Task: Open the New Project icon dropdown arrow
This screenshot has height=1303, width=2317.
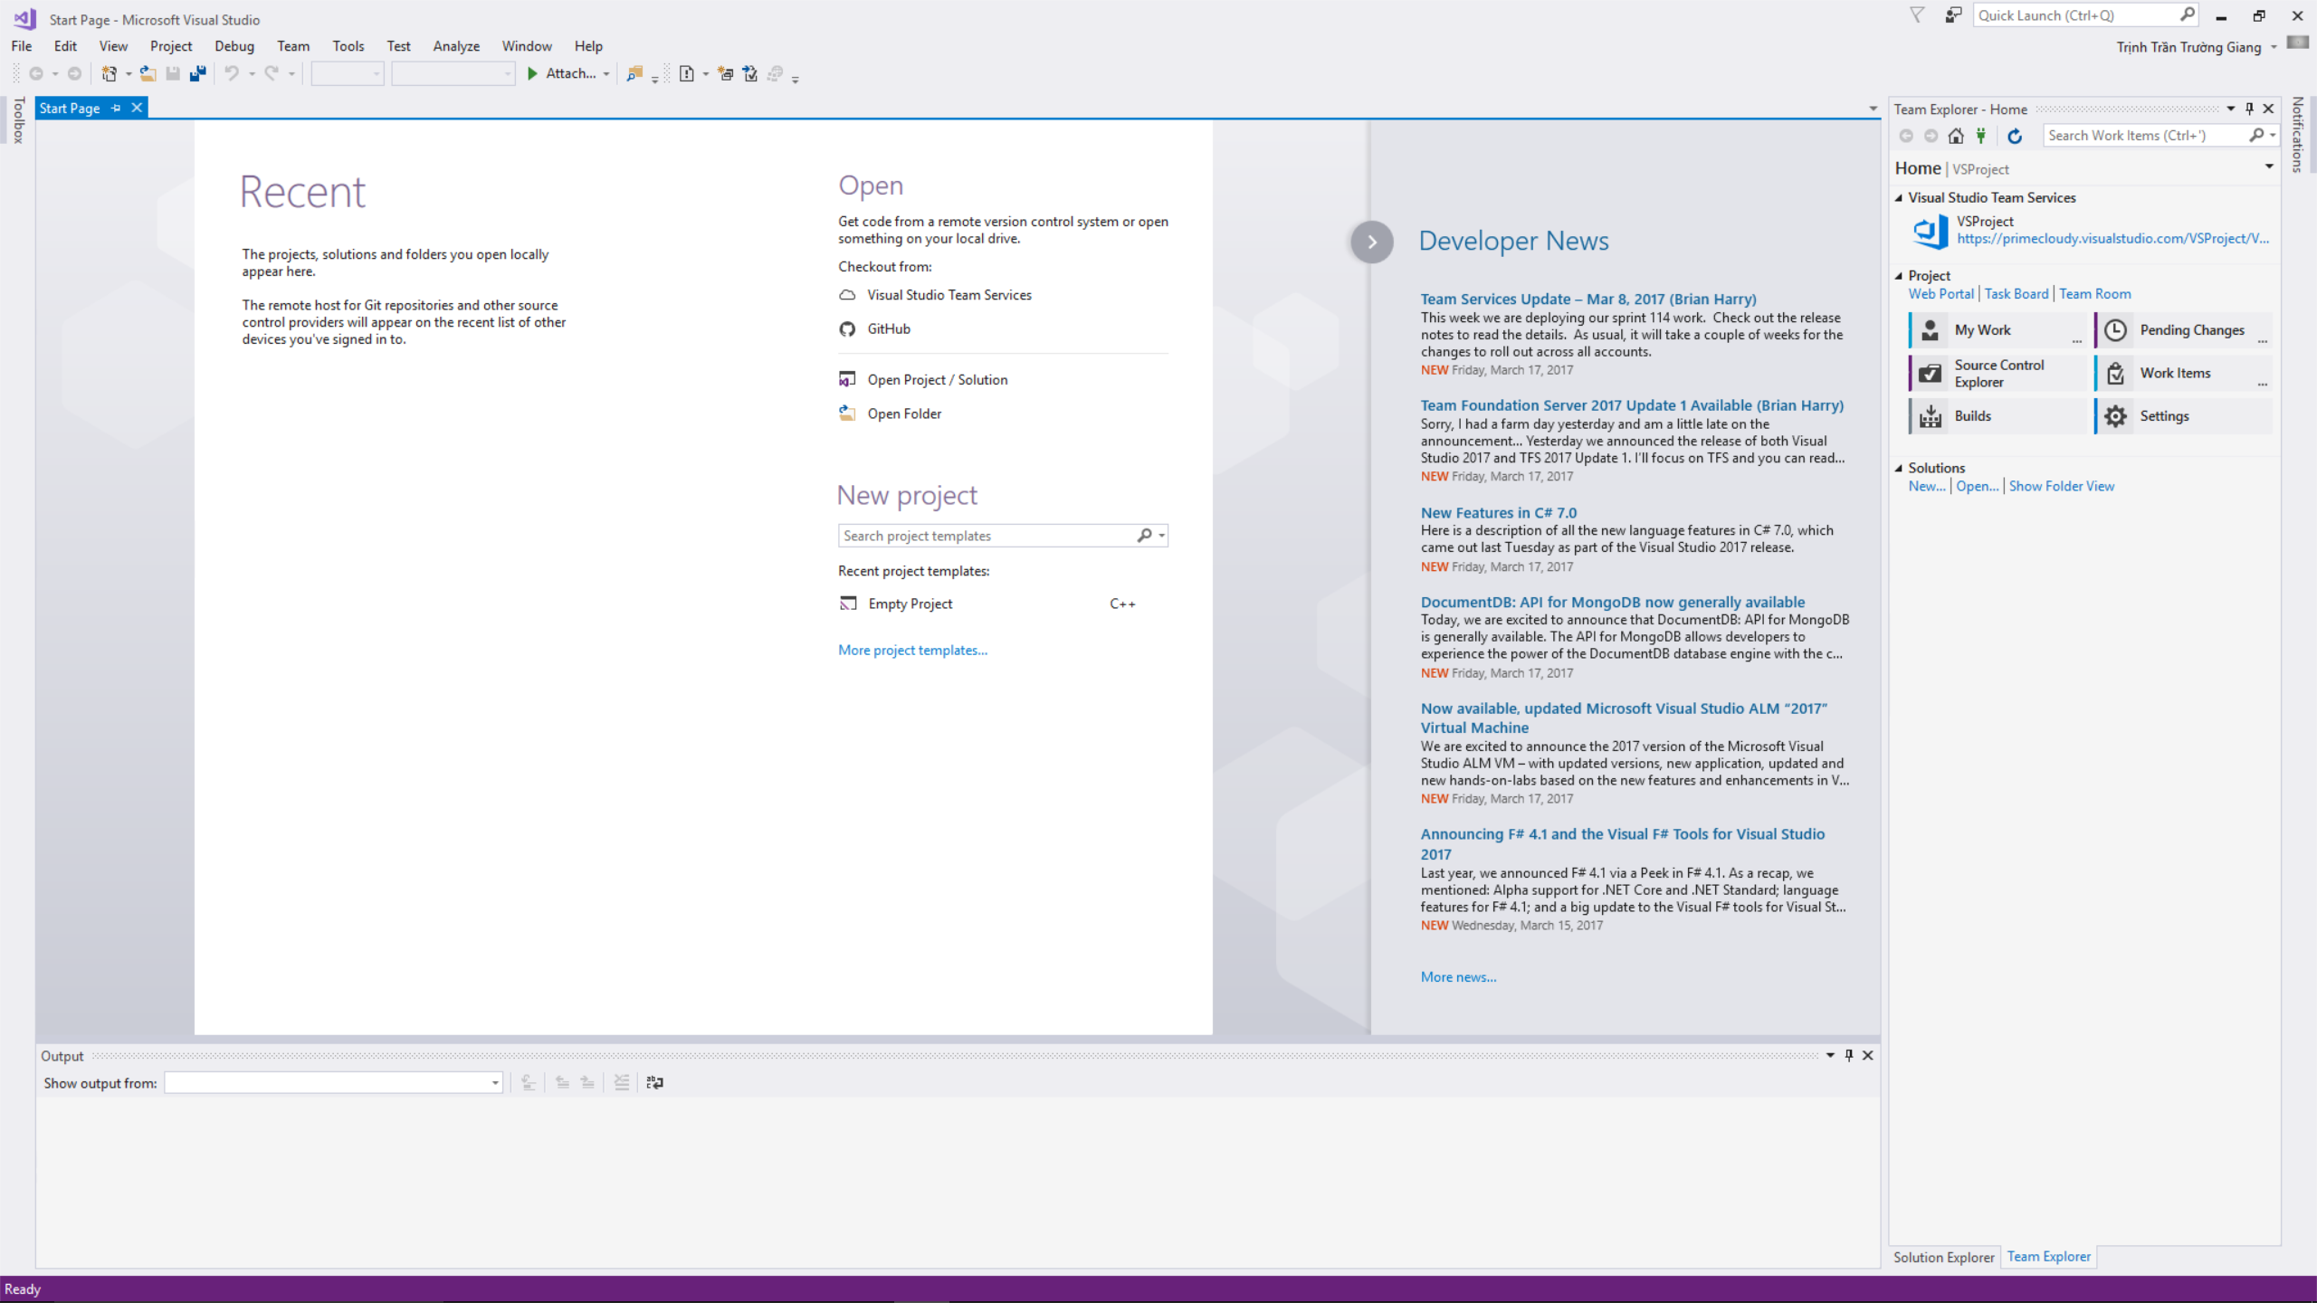Action: click(128, 74)
